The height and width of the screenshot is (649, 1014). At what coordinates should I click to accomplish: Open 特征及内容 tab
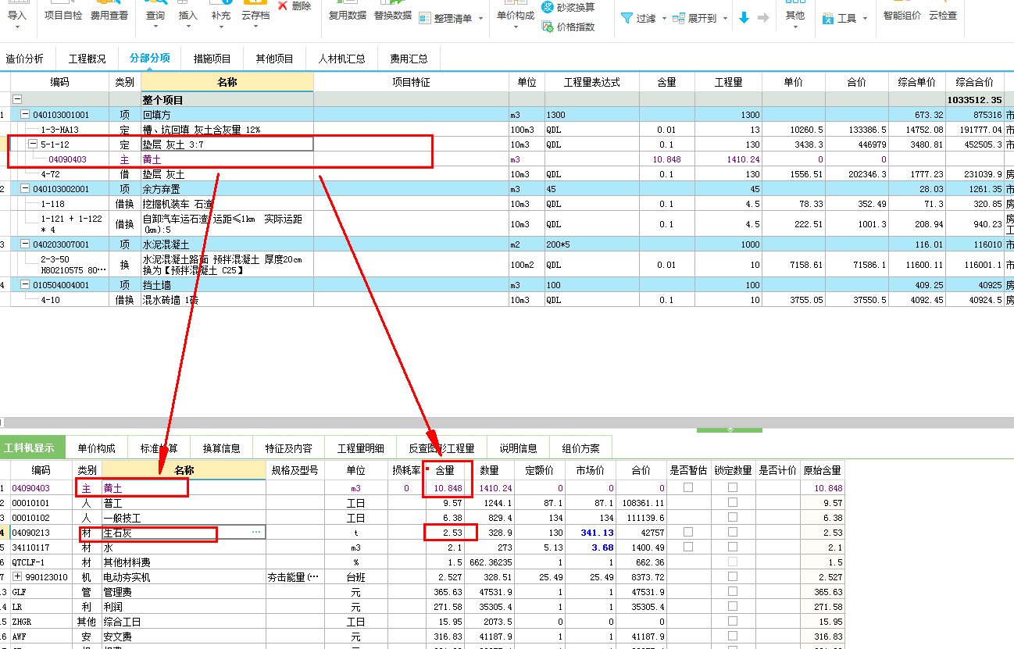(x=288, y=448)
